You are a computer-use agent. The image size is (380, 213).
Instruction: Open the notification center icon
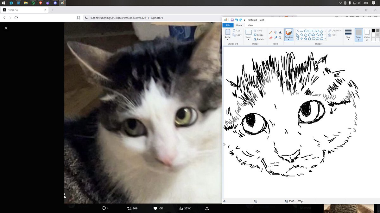[x=373, y=3]
